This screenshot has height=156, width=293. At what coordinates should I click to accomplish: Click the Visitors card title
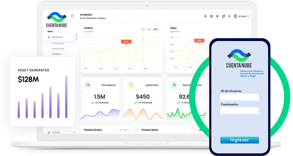point(88,28)
